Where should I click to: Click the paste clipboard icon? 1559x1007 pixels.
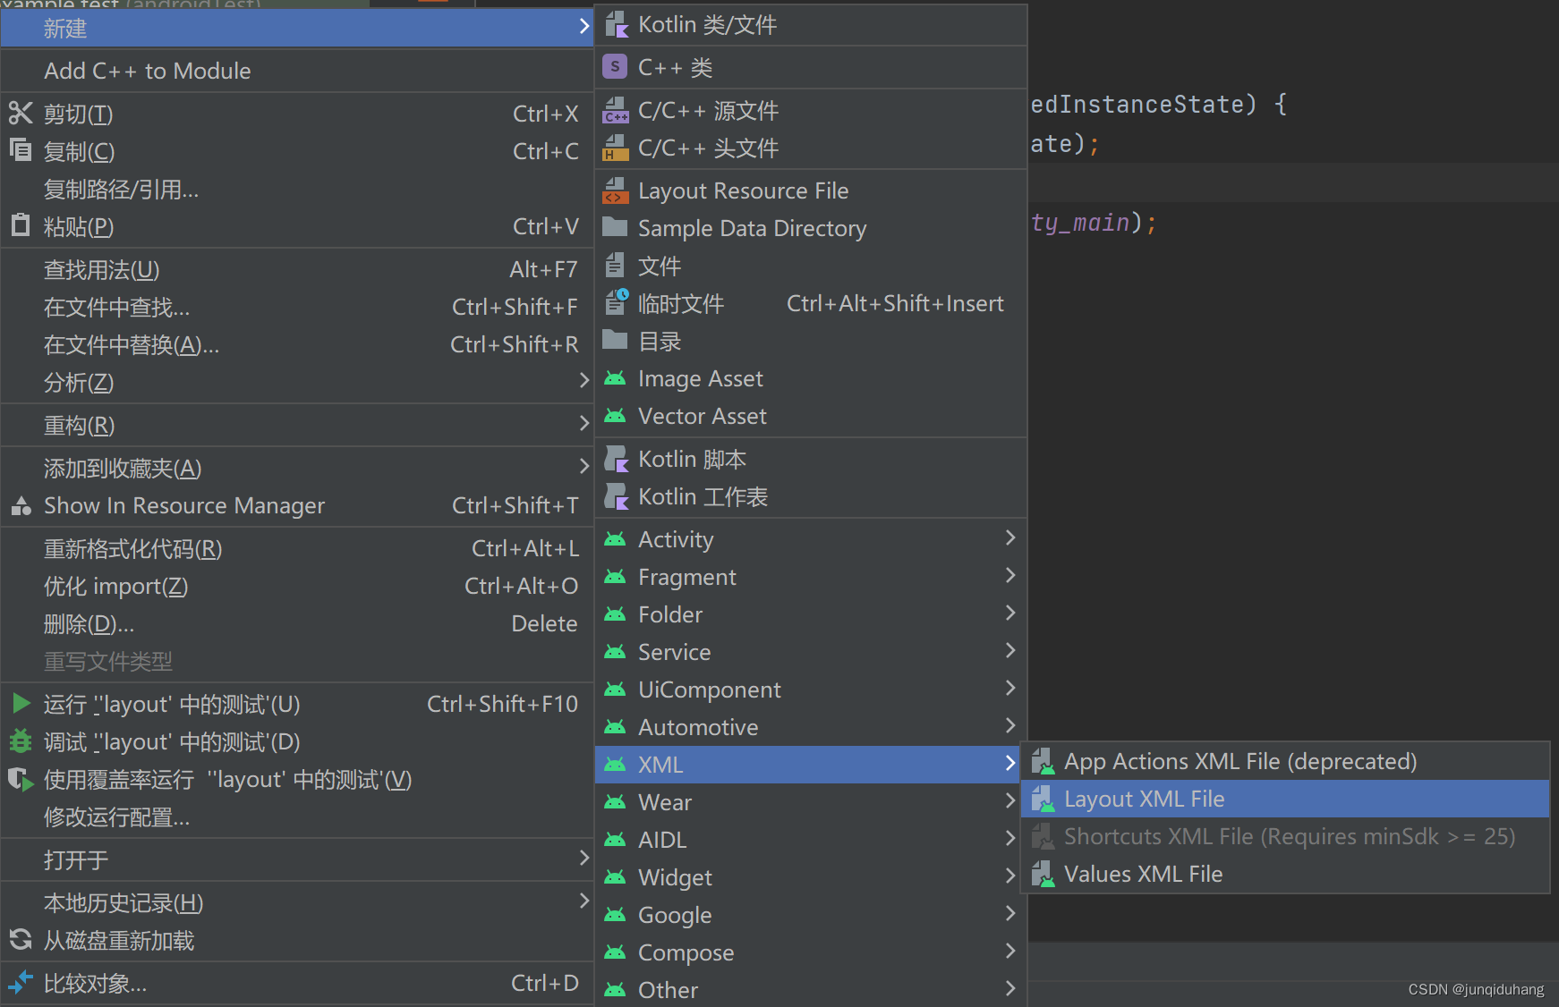(21, 225)
